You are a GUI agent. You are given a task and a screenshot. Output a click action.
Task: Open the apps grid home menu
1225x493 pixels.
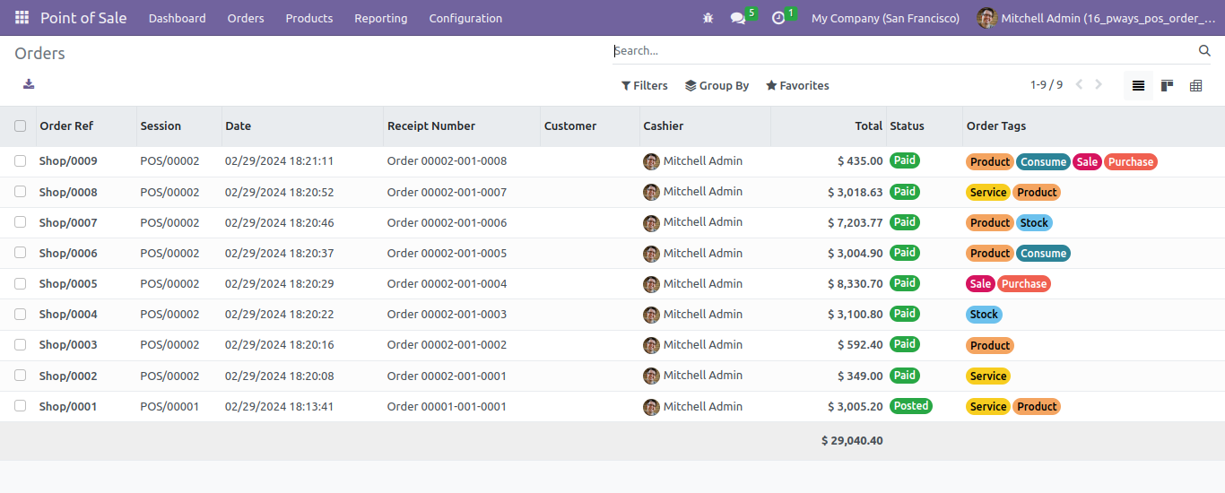pos(22,18)
